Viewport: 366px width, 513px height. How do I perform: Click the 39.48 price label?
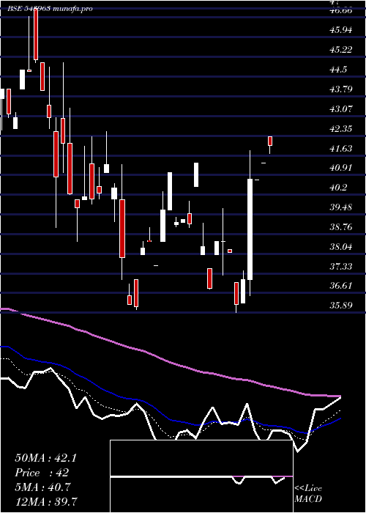(341, 207)
